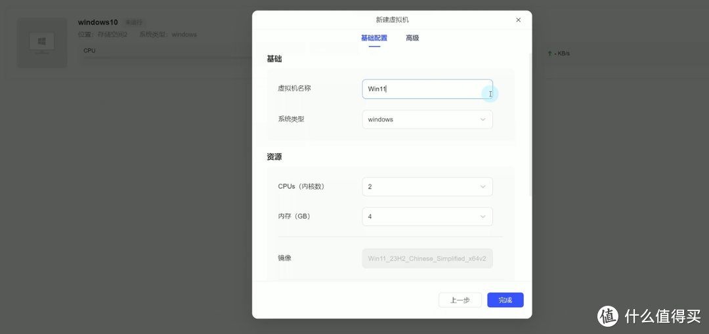Click the 基础 section heading
709x334 pixels.
click(x=274, y=59)
